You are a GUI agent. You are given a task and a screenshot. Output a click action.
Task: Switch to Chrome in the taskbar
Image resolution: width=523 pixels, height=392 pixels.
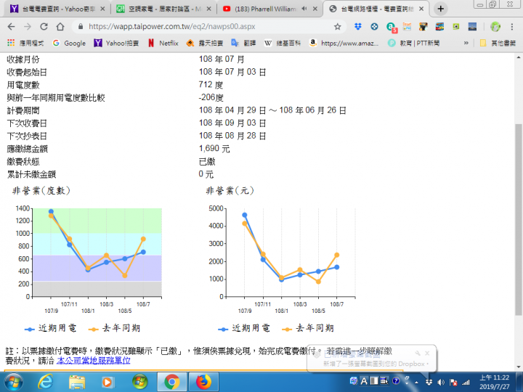tap(171, 382)
